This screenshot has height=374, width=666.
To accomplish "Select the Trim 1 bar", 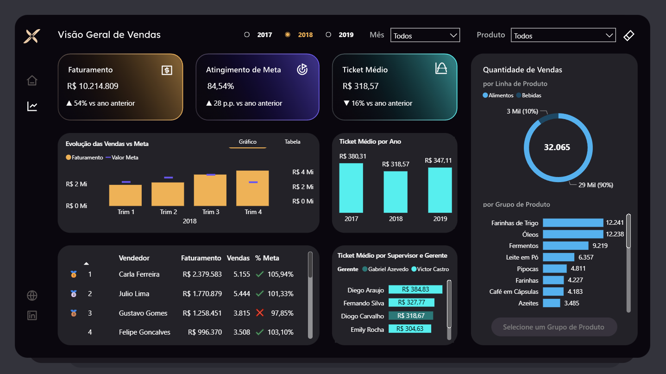I will coord(126,195).
